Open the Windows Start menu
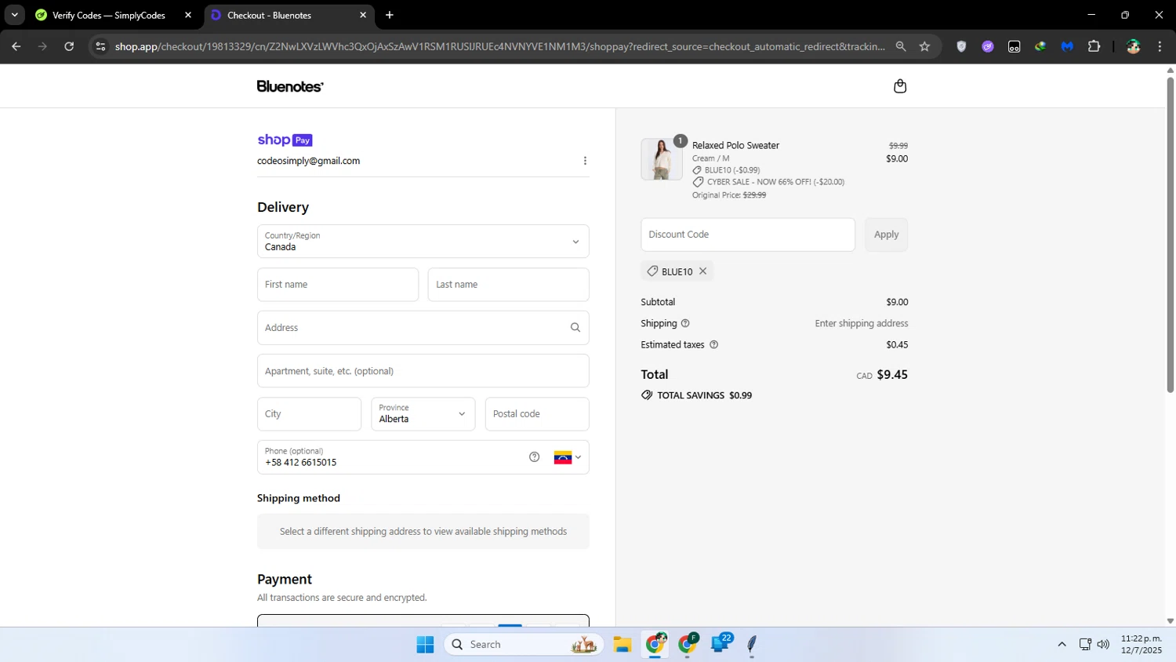 point(425,645)
